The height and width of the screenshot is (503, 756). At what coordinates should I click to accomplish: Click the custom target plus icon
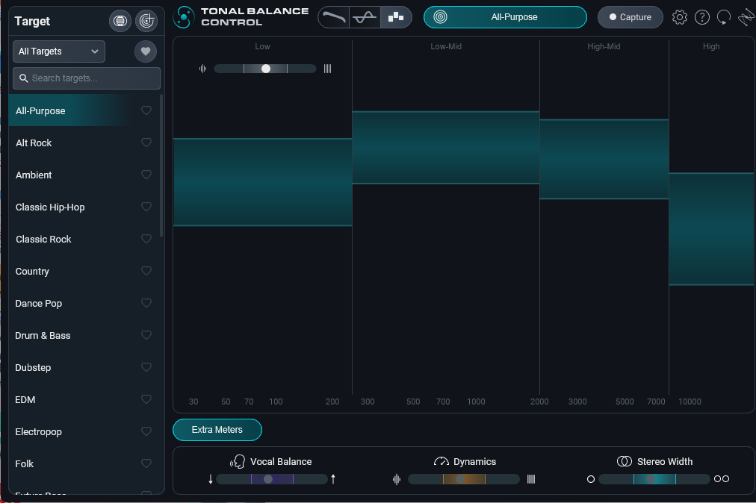(x=146, y=21)
